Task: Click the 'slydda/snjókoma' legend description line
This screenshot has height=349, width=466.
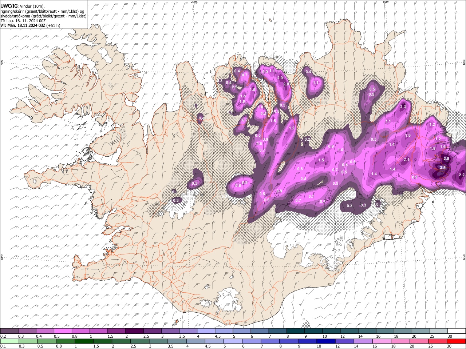Action: (43, 16)
